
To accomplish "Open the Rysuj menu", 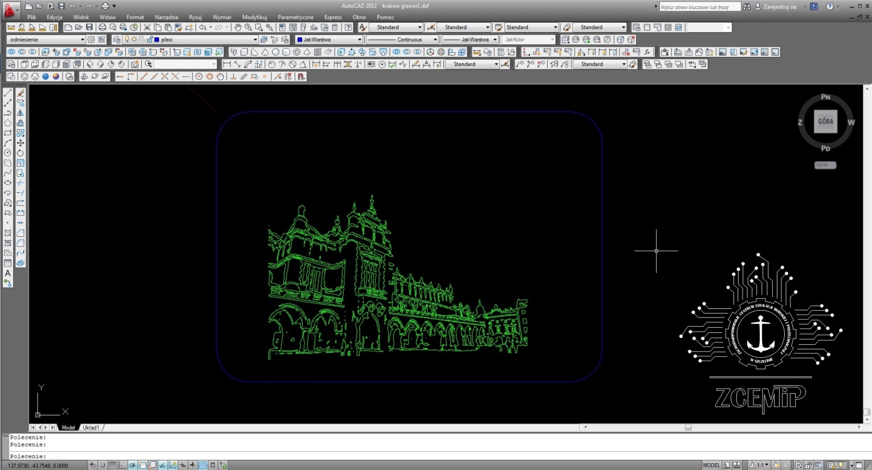I will pos(195,17).
